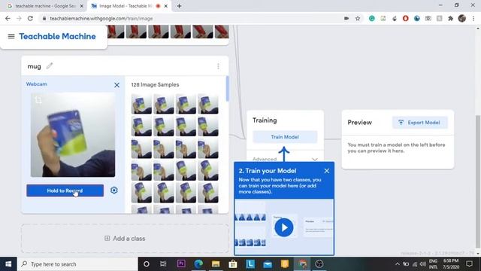This screenshot has width=481, height=271.
Task: Show hidden system tray icons
Action: pos(398,264)
